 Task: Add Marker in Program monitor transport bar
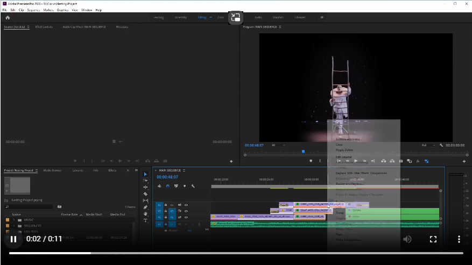pyautogui.click(x=311, y=161)
